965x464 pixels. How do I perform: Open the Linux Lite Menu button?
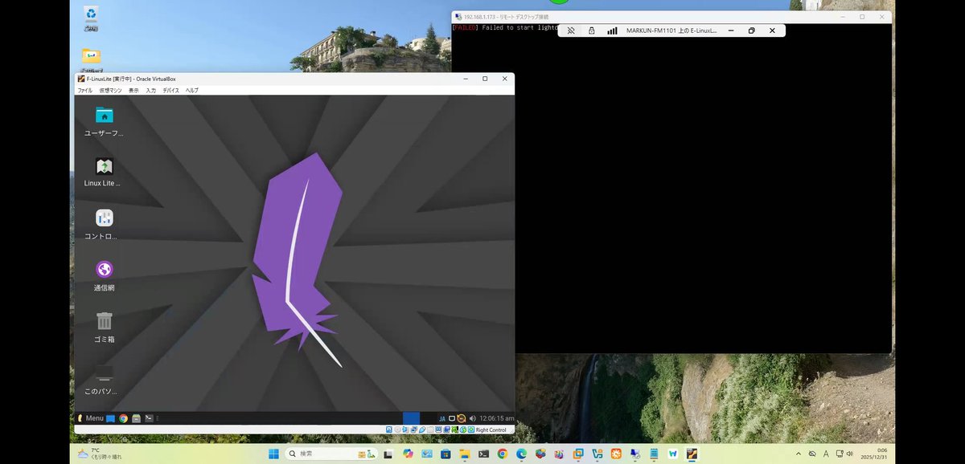[x=91, y=418]
